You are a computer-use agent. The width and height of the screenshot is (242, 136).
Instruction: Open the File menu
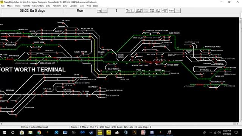click(x=3, y=6)
